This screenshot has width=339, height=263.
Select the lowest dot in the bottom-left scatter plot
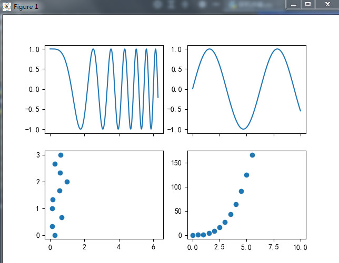55,235
